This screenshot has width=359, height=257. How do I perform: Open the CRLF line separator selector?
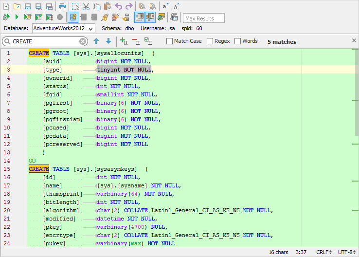323,252
